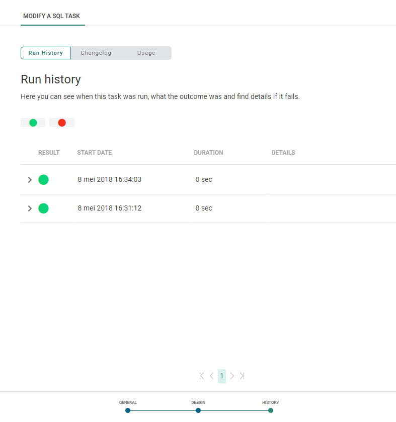Expand the 16:34:03 run row
This screenshot has width=396, height=422.
[30, 179]
